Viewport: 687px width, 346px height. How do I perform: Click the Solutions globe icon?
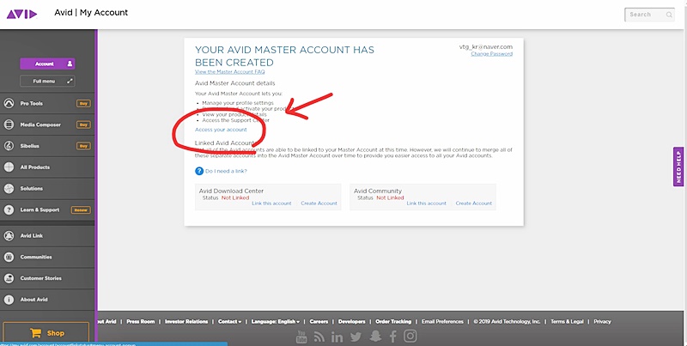[9, 188]
